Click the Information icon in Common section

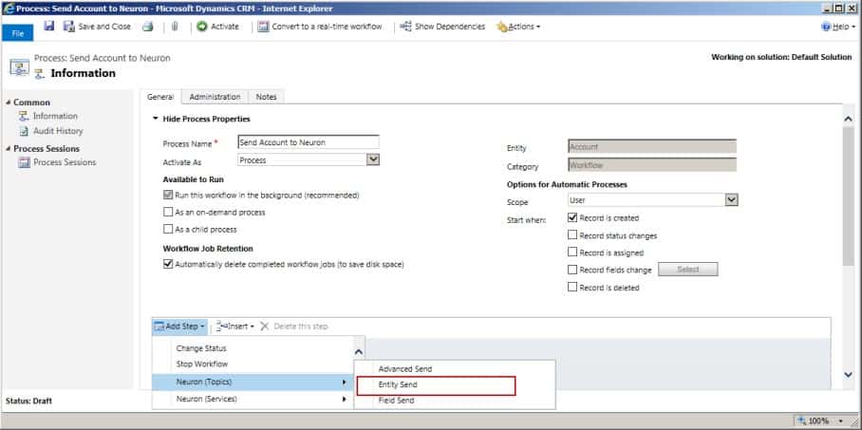point(23,116)
